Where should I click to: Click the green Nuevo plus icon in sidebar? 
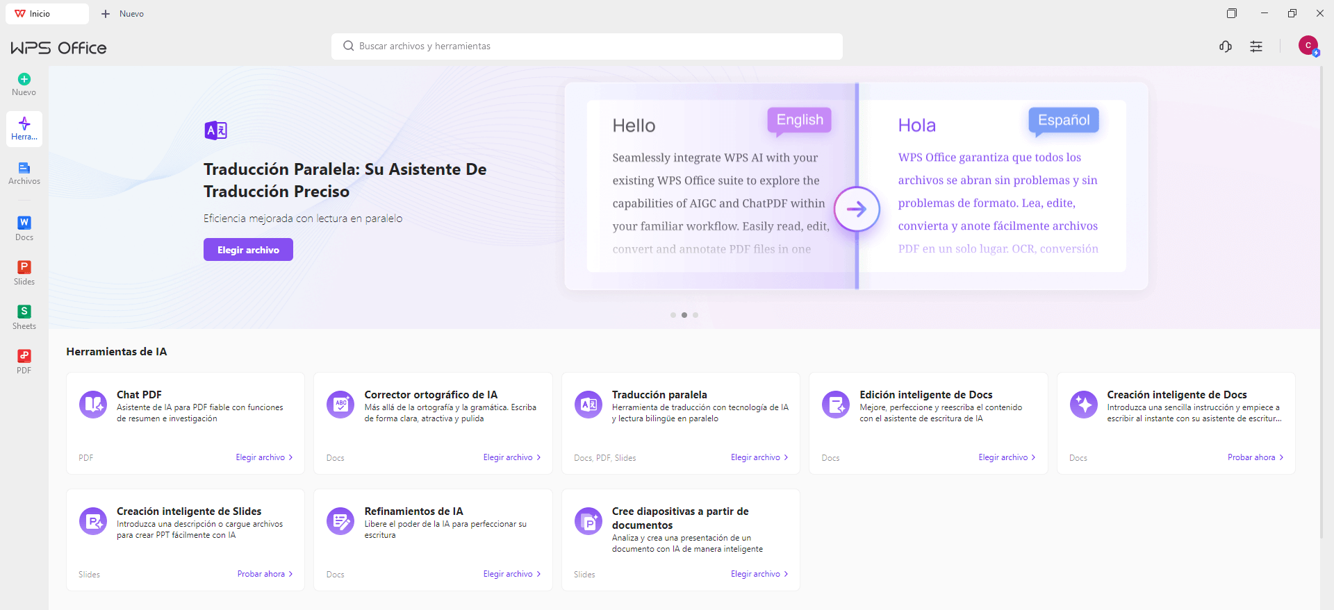pyautogui.click(x=24, y=79)
